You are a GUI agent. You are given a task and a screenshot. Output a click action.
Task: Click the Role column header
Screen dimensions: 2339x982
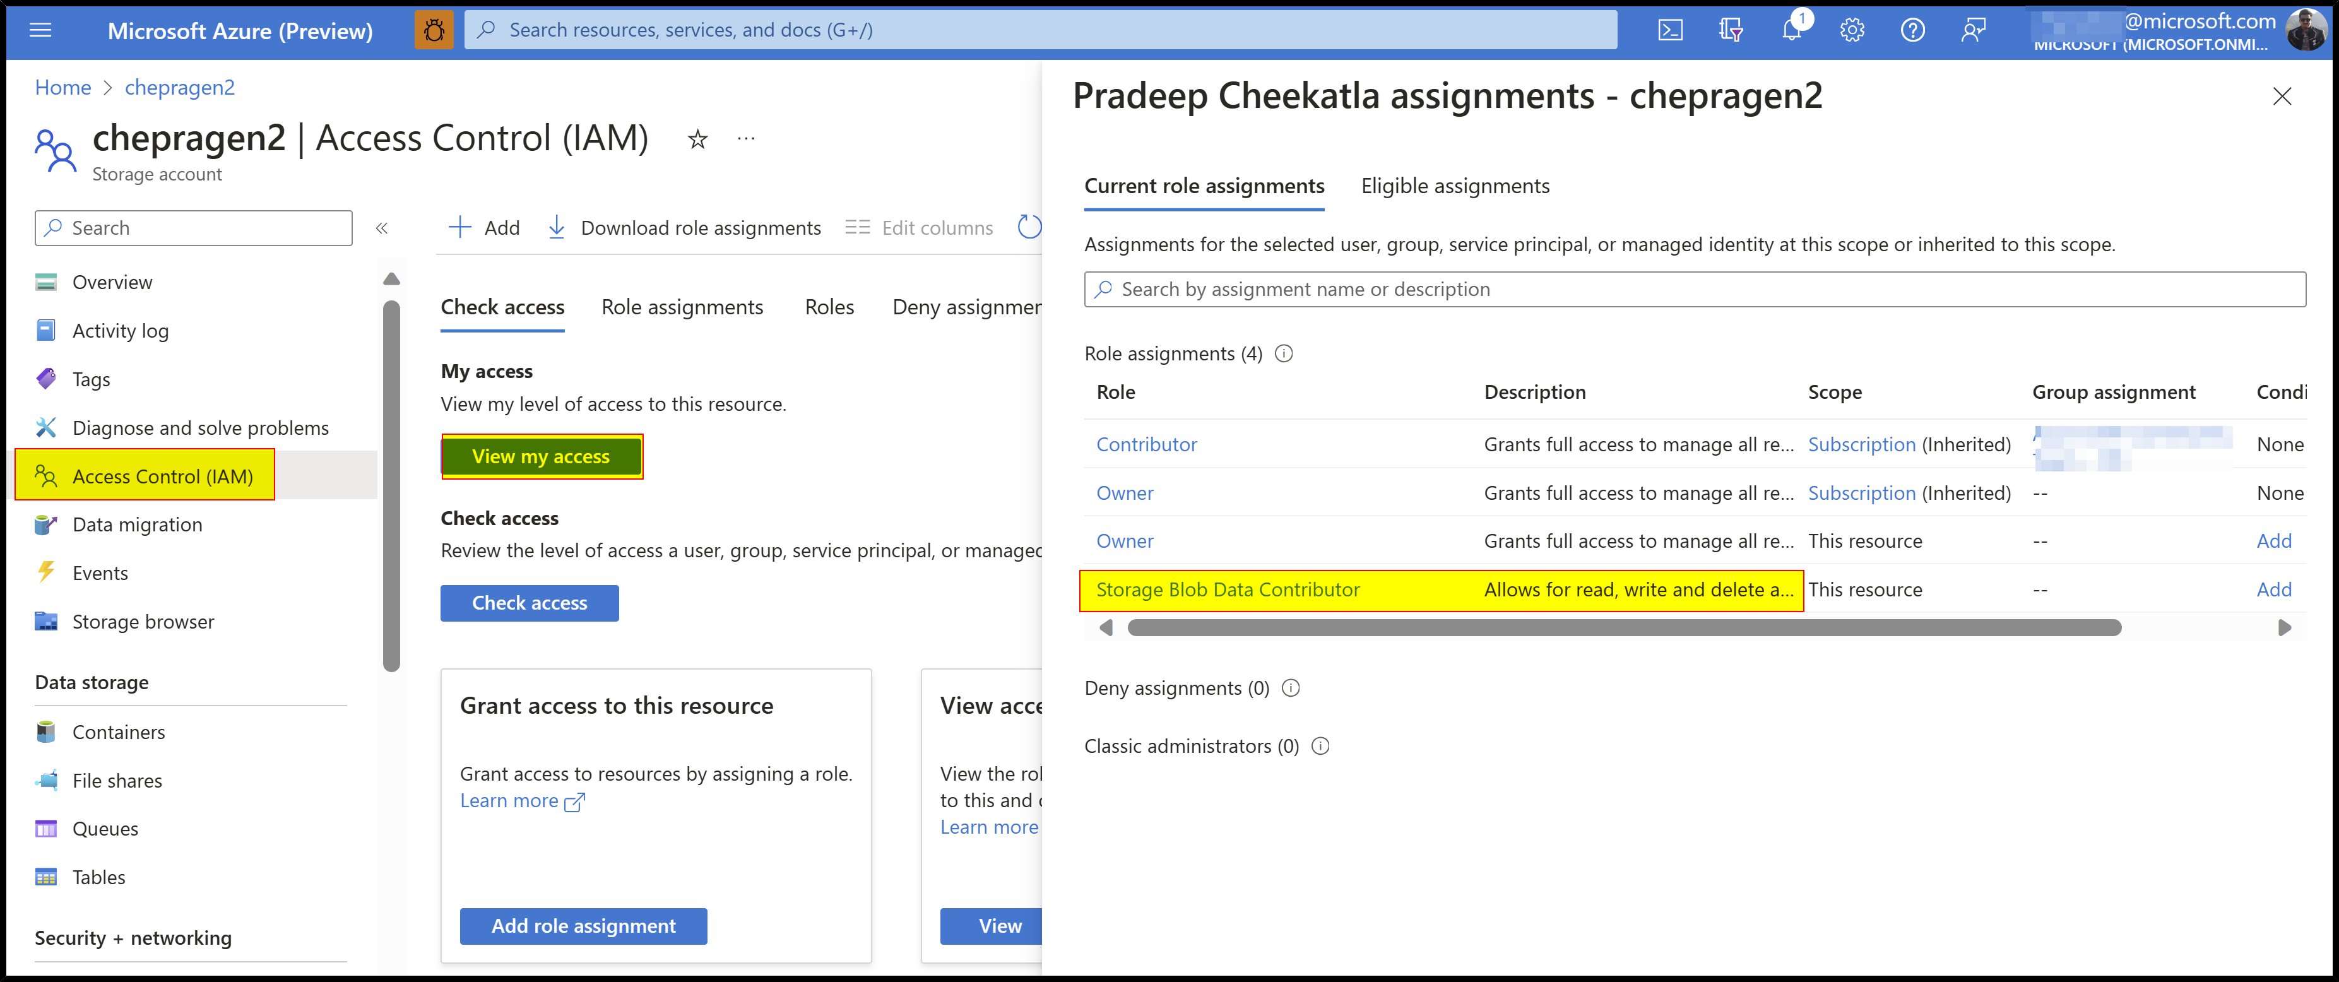[x=1115, y=392]
